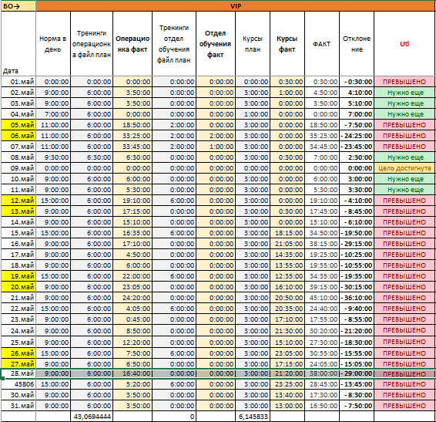Click deviation value -30:15:00

tap(357, 287)
